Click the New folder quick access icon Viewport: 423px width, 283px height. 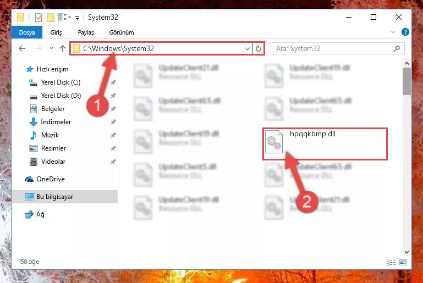[51, 18]
